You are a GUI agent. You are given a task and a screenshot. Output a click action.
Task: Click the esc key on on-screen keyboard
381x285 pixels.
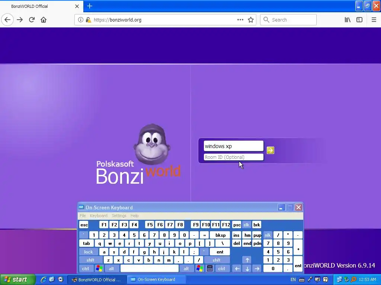pyautogui.click(x=84, y=225)
